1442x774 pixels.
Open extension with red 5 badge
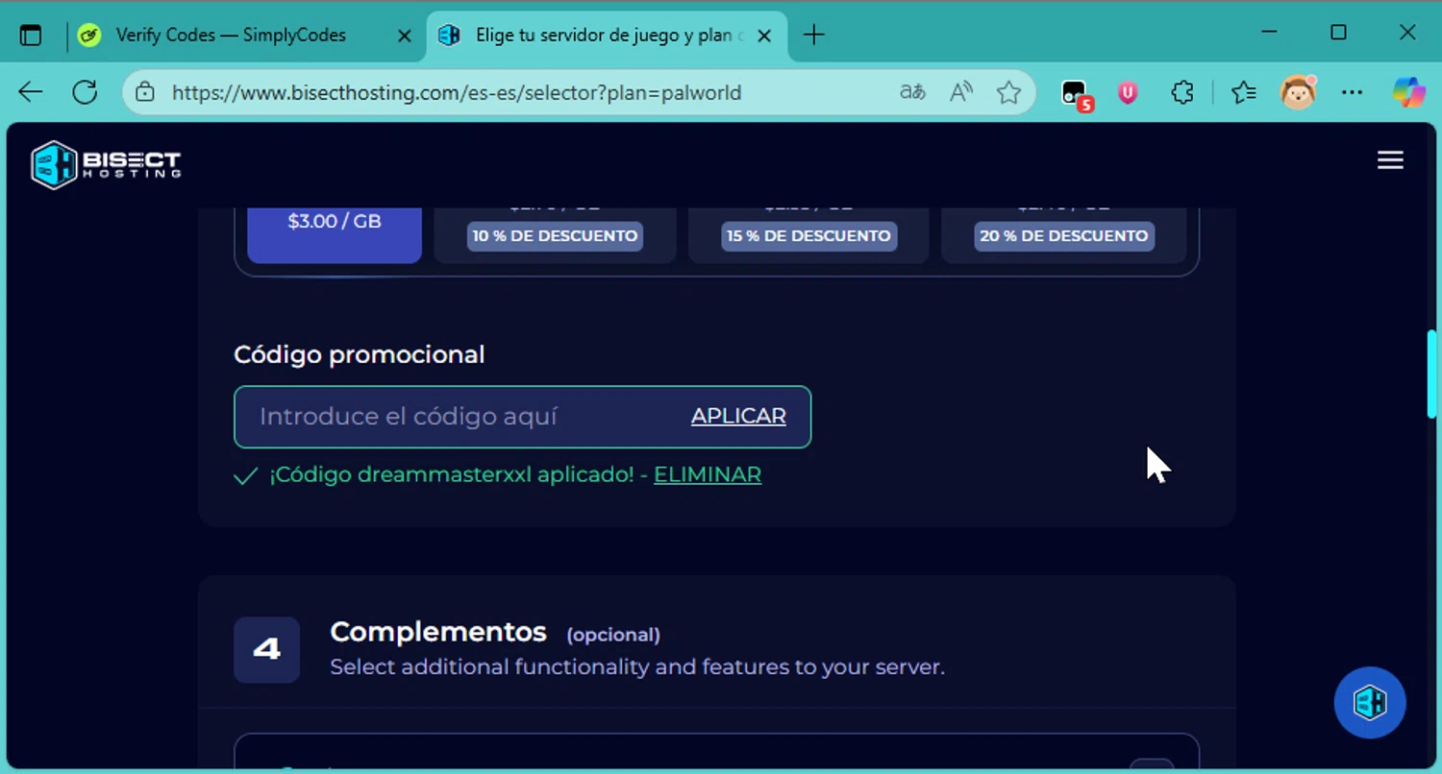point(1076,94)
